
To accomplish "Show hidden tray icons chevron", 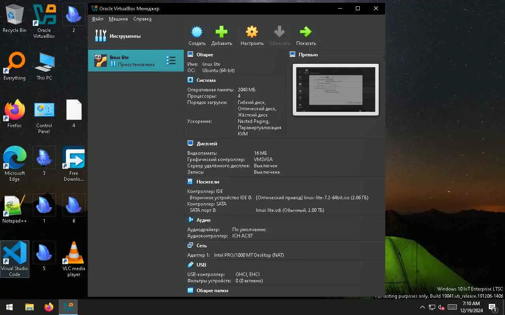I will click(422, 307).
